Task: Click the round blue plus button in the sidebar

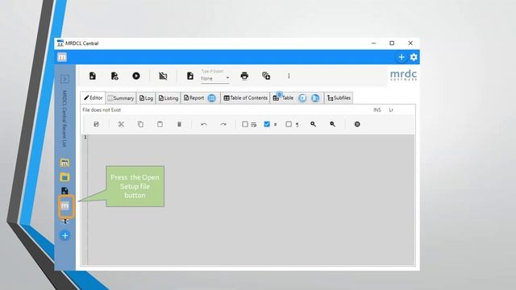Action: pyautogui.click(x=64, y=235)
